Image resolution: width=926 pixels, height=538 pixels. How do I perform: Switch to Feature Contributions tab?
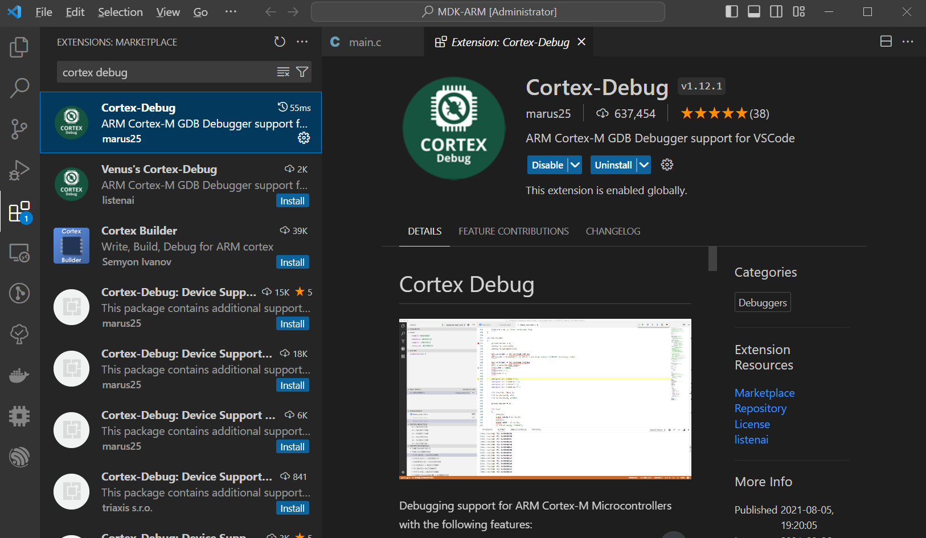click(x=514, y=231)
